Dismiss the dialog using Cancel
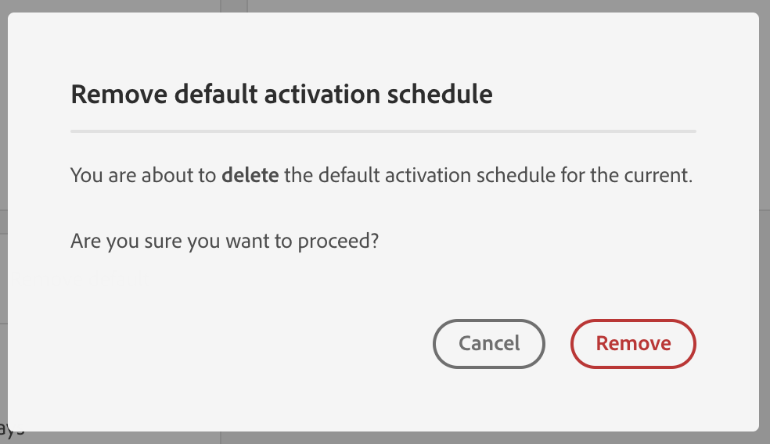Image resolution: width=770 pixels, height=444 pixels. [488, 343]
